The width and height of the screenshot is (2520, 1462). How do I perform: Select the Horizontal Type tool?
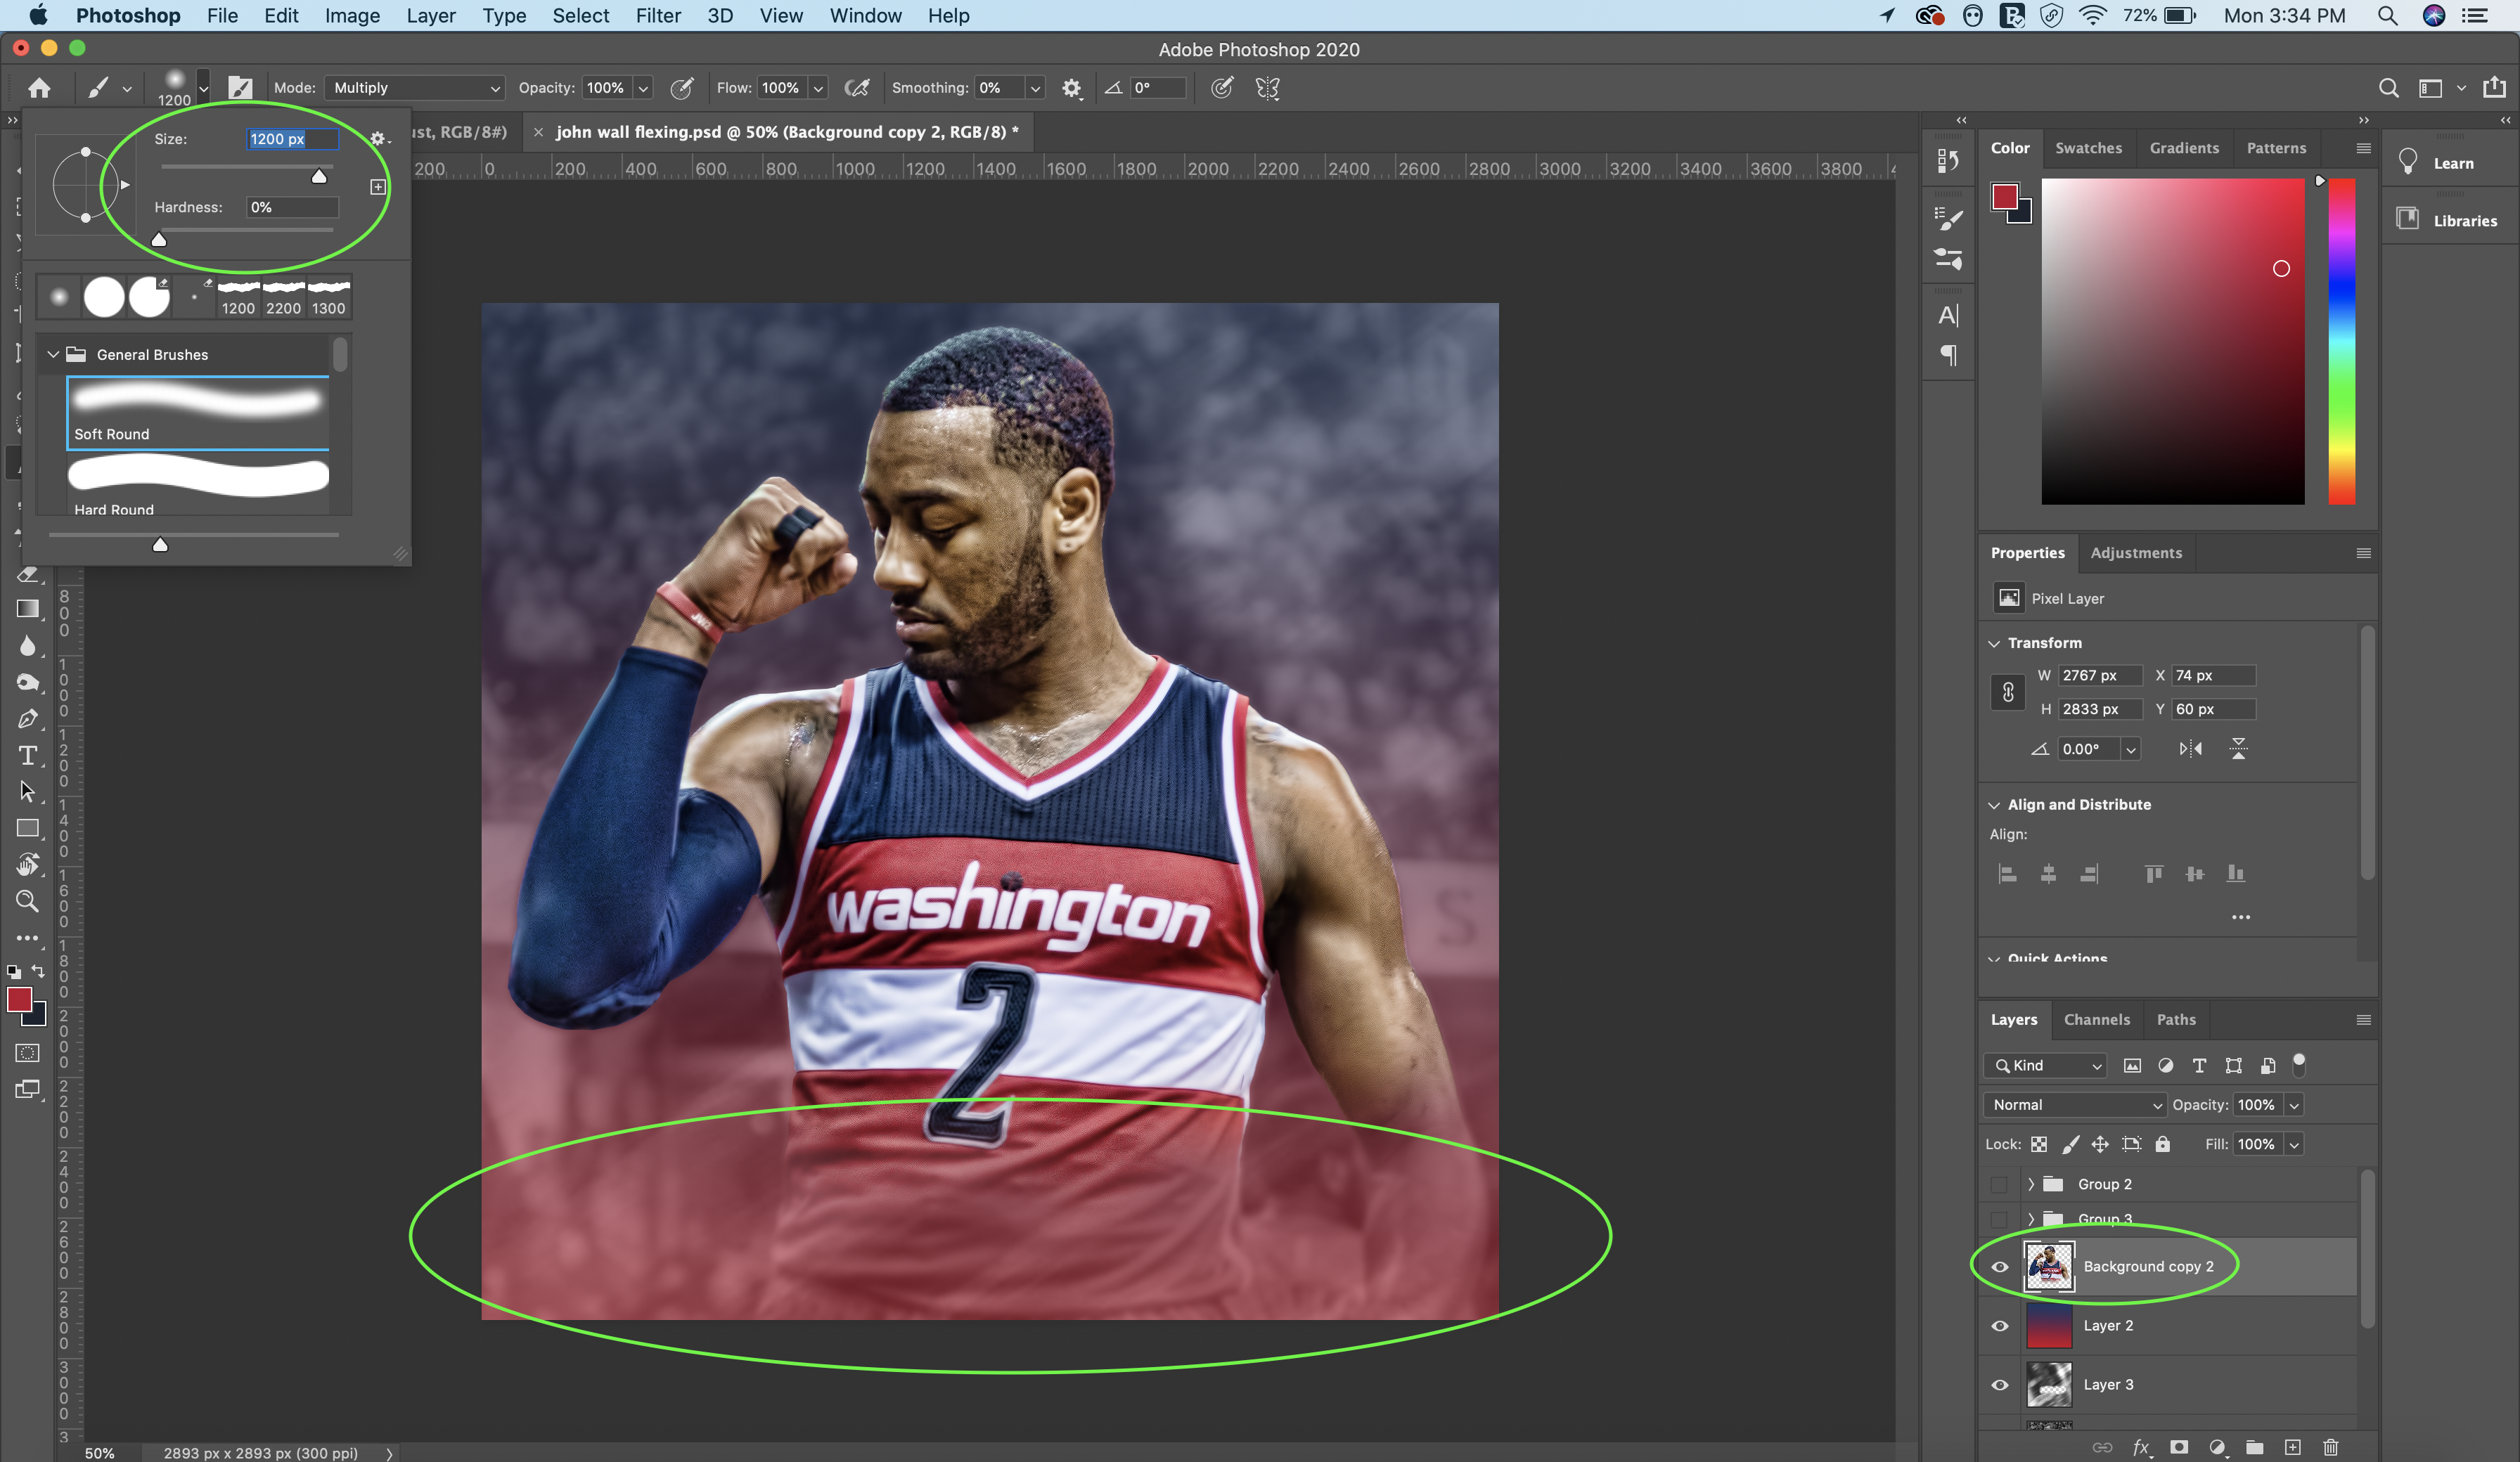(x=28, y=755)
